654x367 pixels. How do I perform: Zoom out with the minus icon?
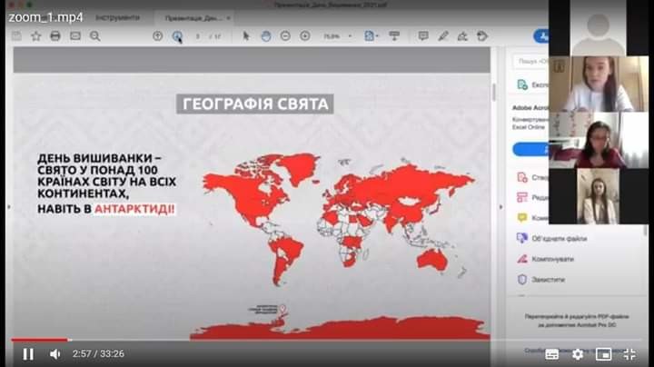pyautogui.click(x=285, y=35)
